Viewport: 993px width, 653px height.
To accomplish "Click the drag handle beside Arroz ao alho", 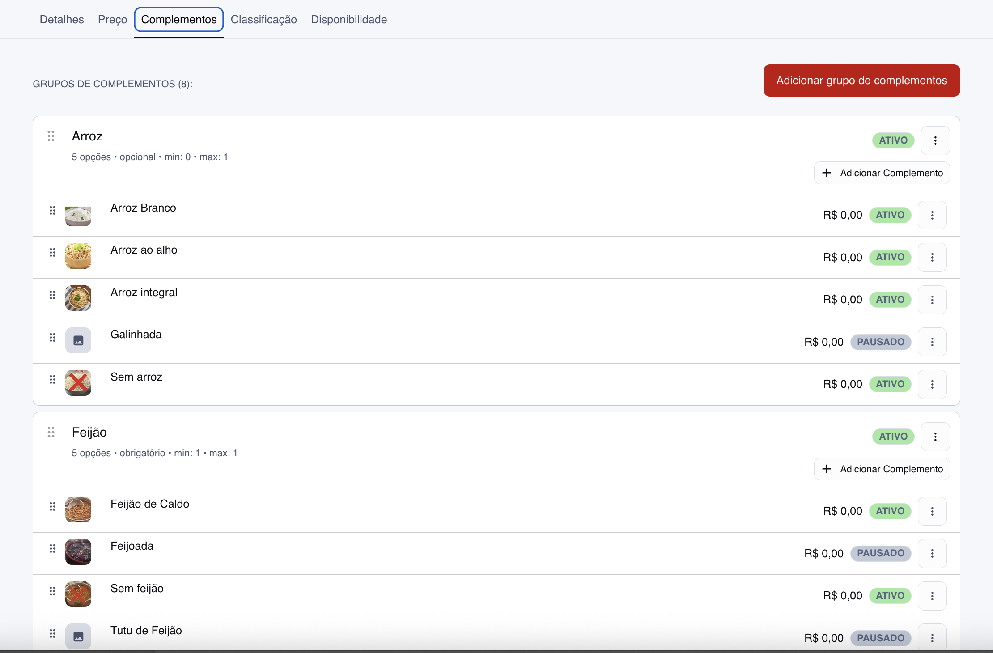I will (52, 253).
